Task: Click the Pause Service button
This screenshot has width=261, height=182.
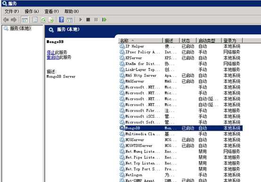Action: (96, 20)
